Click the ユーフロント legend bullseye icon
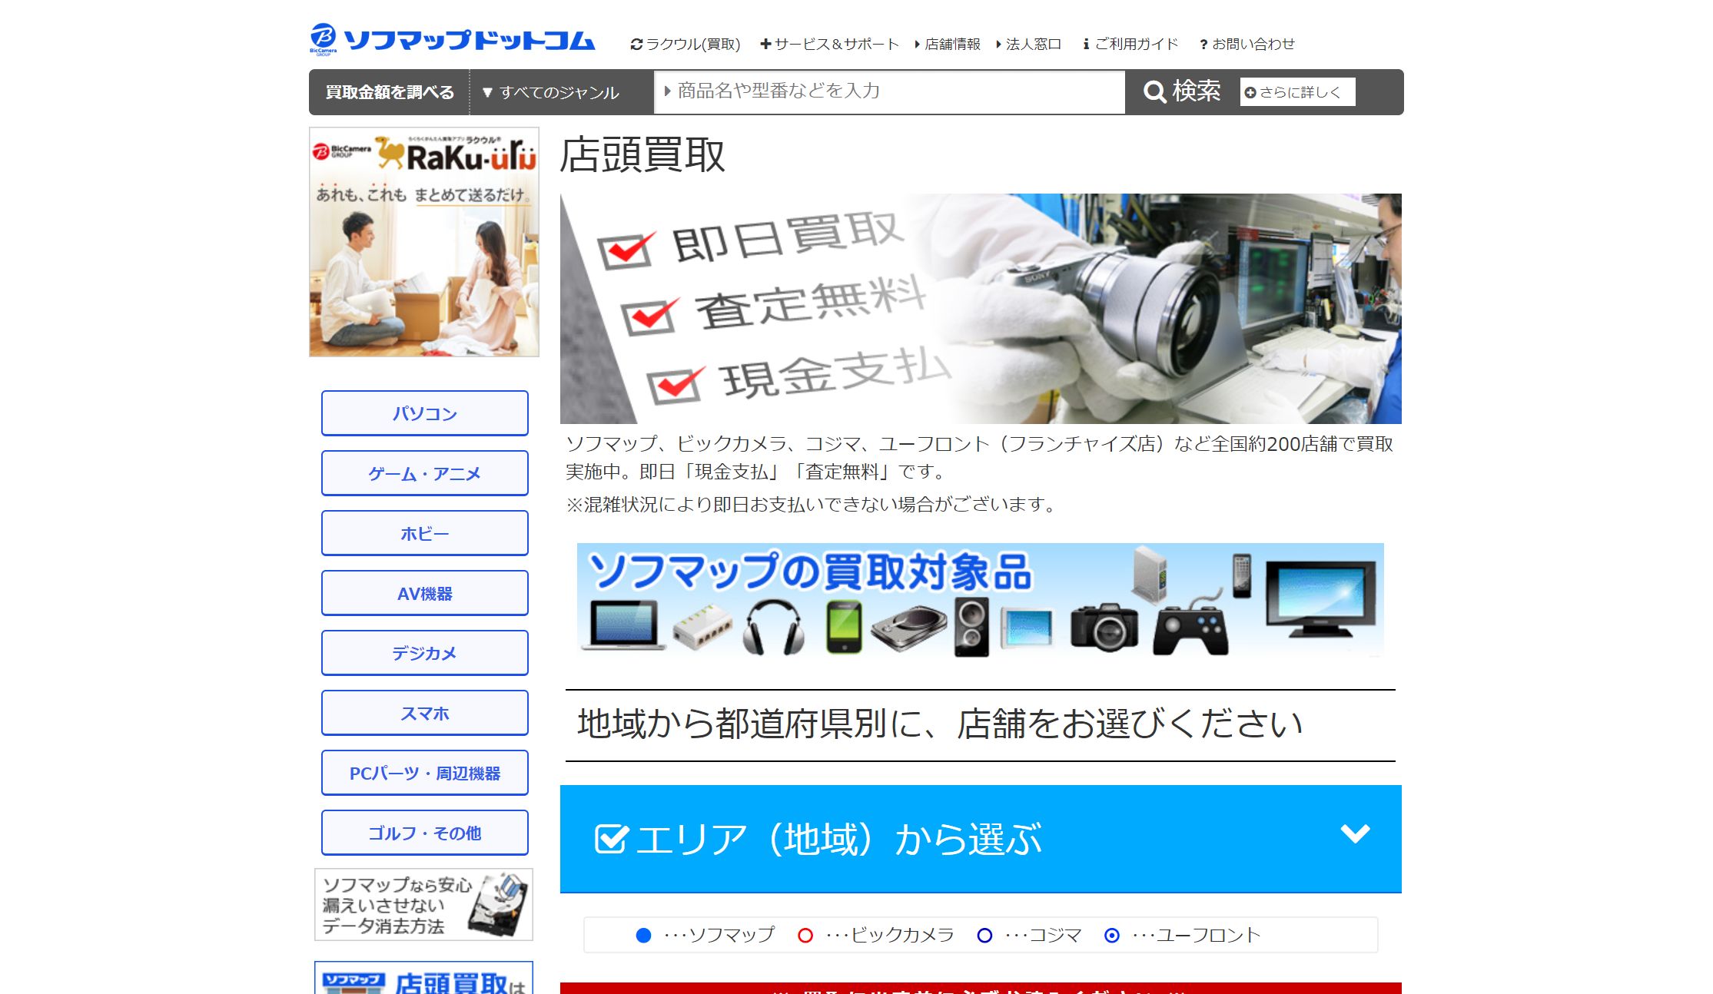This screenshot has height=994, width=1713. pos(1112,936)
